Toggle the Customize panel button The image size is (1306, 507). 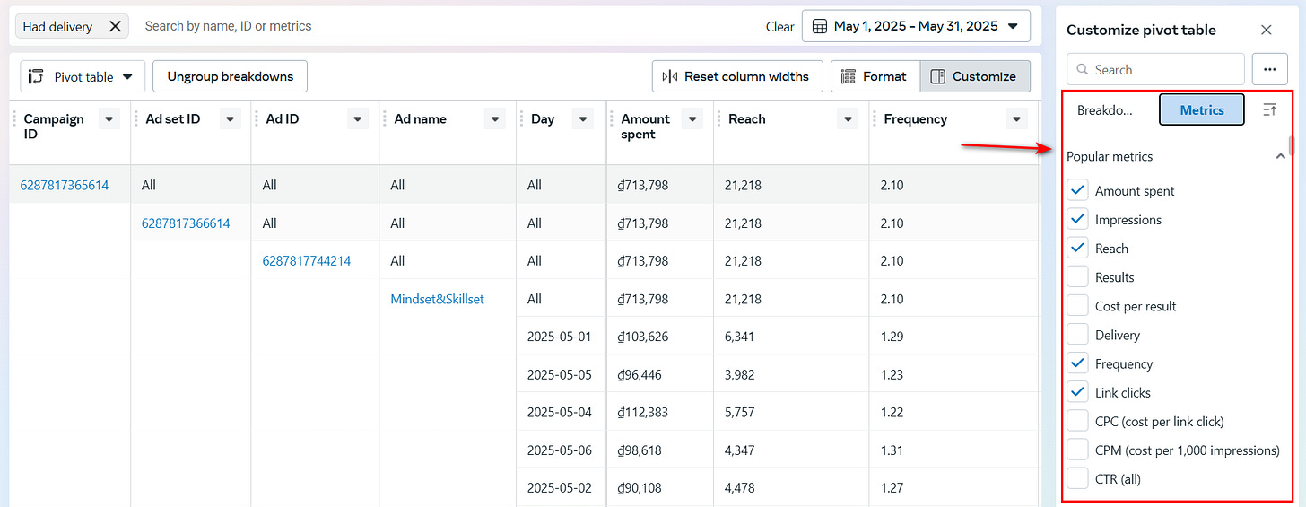pyautogui.click(x=975, y=76)
